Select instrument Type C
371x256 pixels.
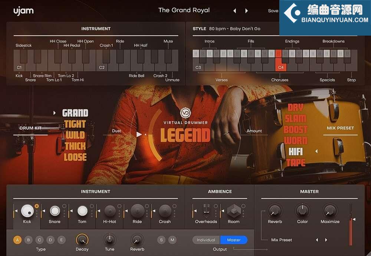click(x=40, y=240)
